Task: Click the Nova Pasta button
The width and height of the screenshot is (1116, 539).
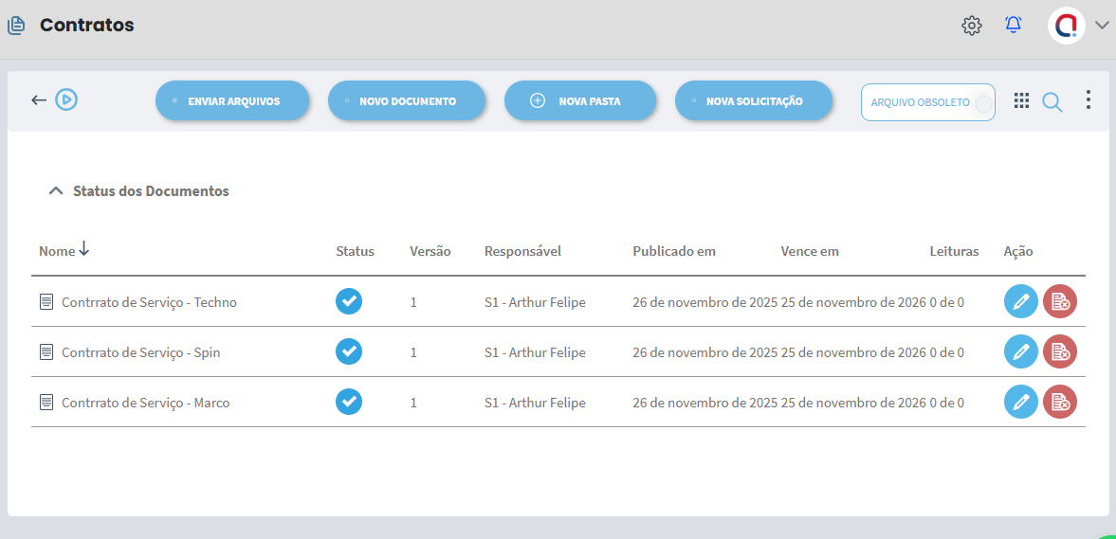Action: click(x=580, y=101)
